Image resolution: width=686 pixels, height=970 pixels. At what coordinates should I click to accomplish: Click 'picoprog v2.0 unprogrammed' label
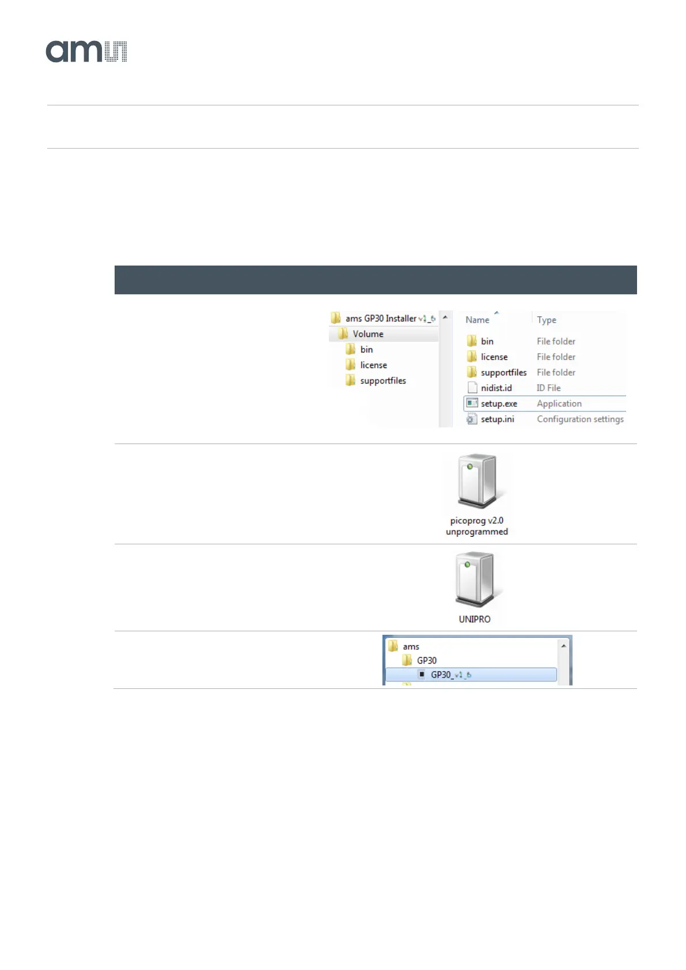pyautogui.click(x=477, y=526)
